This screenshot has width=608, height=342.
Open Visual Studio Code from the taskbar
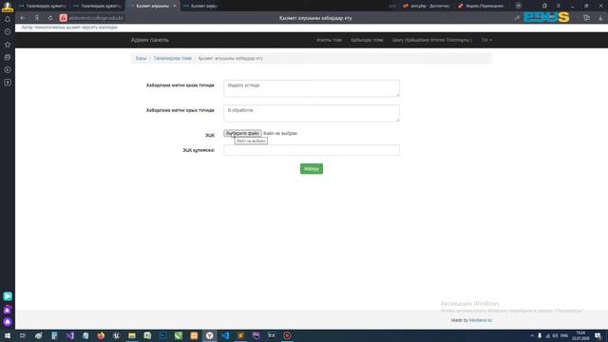click(x=225, y=335)
